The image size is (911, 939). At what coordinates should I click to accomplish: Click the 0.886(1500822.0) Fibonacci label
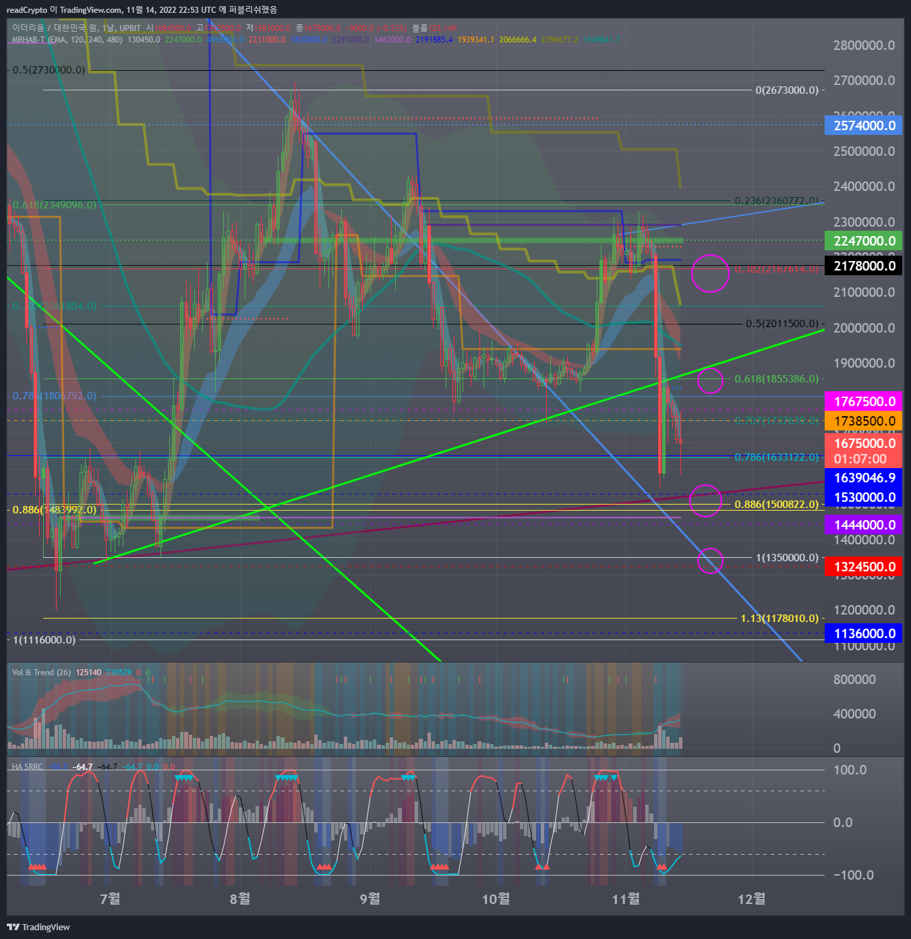pyautogui.click(x=776, y=504)
